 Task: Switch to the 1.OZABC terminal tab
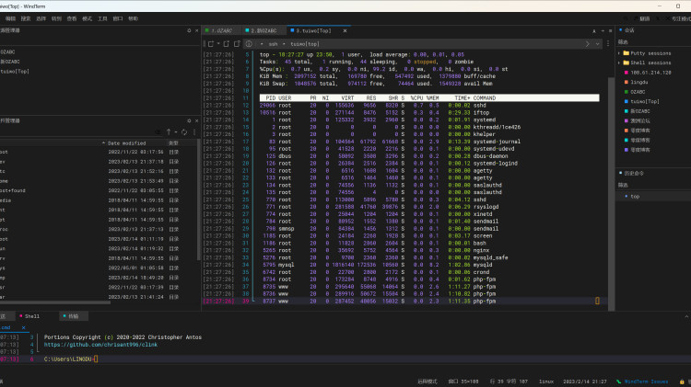[x=219, y=30]
